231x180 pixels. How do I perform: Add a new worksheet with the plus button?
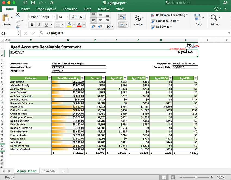click(63, 171)
